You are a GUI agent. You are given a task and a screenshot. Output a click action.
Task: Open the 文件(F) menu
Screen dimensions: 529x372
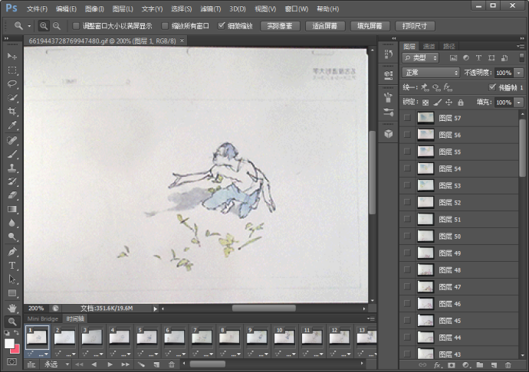37,9
